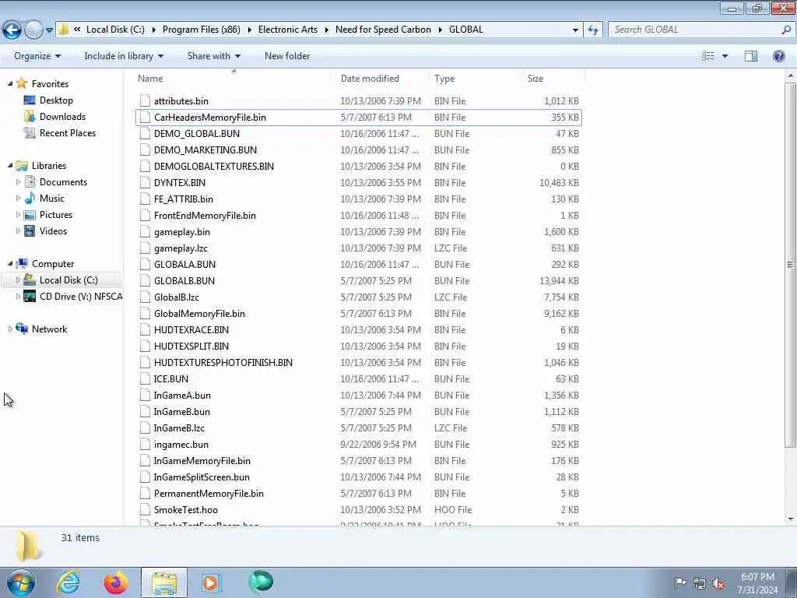The image size is (797, 598).
Task: Select file GLOBALB.BUN
Action: pos(359,280)
